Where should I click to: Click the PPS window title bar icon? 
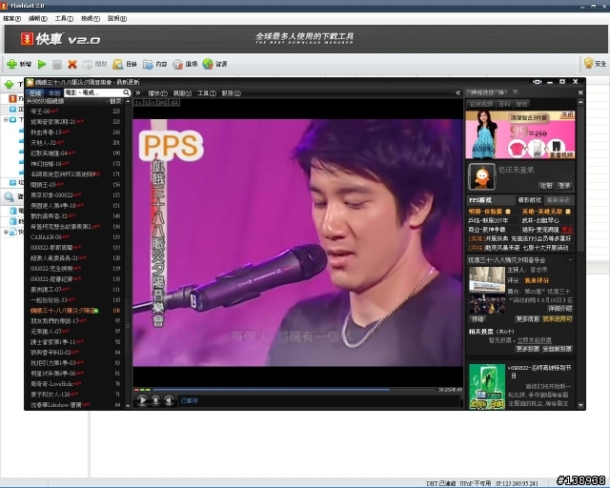point(30,82)
